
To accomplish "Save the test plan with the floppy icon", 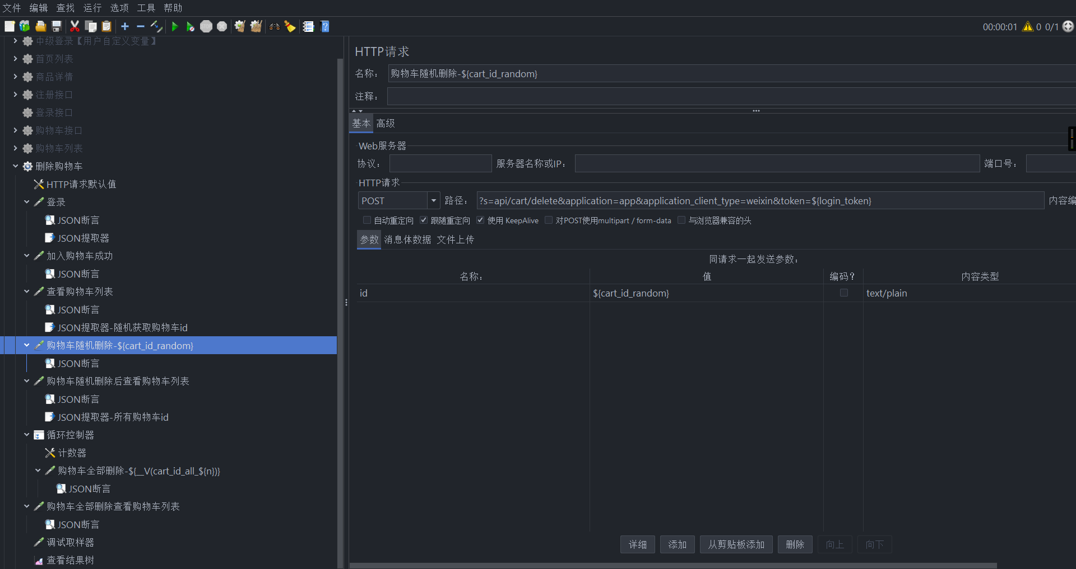I will 56,26.
